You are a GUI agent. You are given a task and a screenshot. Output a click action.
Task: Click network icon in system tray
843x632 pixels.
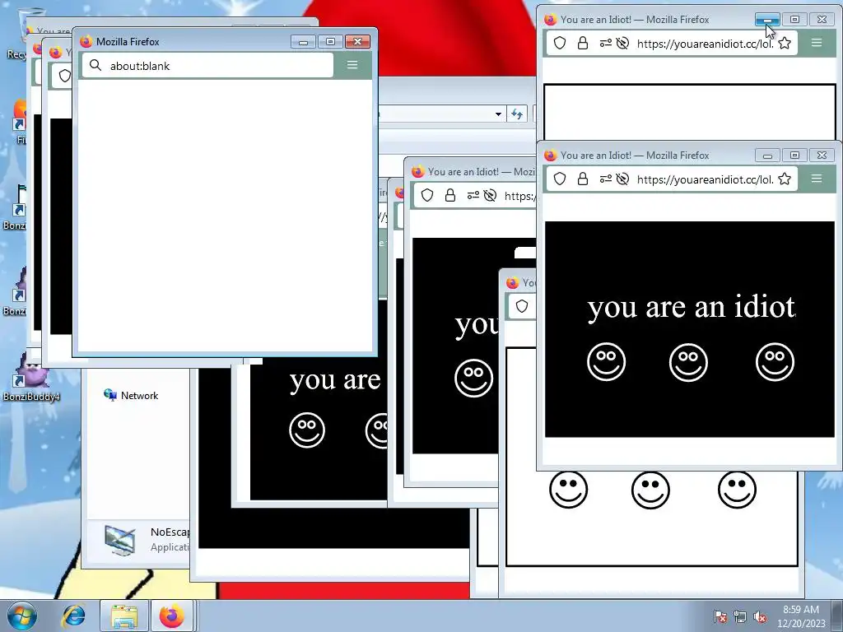pos(740,616)
